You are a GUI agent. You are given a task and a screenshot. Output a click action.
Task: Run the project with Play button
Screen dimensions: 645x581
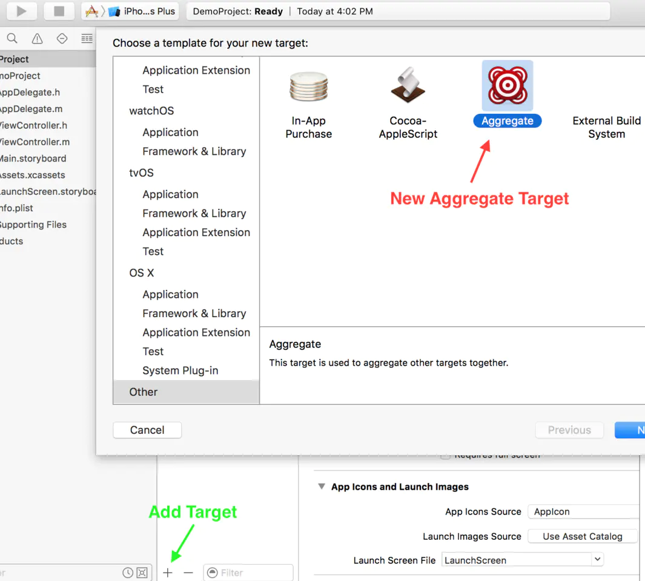coord(21,11)
